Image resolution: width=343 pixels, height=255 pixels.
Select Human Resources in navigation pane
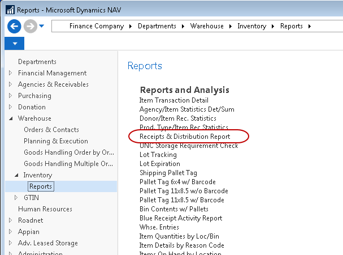pyautogui.click(x=45, y=209)
